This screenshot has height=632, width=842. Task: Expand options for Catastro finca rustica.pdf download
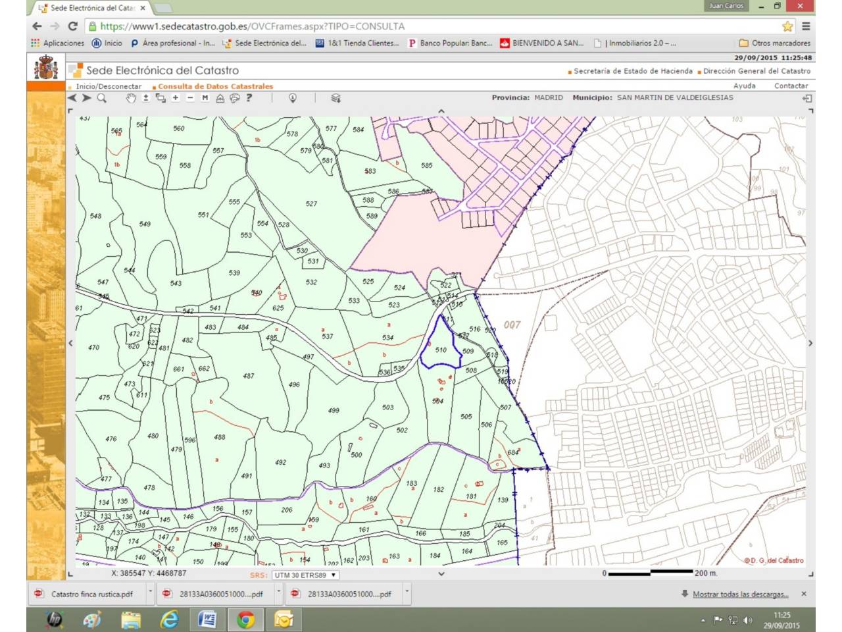150,592
